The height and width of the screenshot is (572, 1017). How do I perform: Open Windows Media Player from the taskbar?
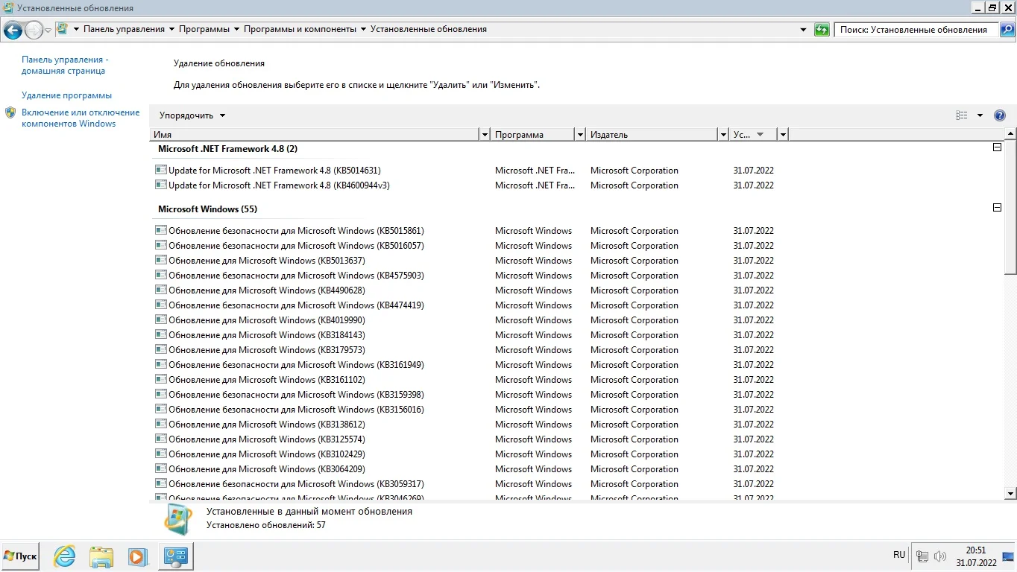(138, 556)
